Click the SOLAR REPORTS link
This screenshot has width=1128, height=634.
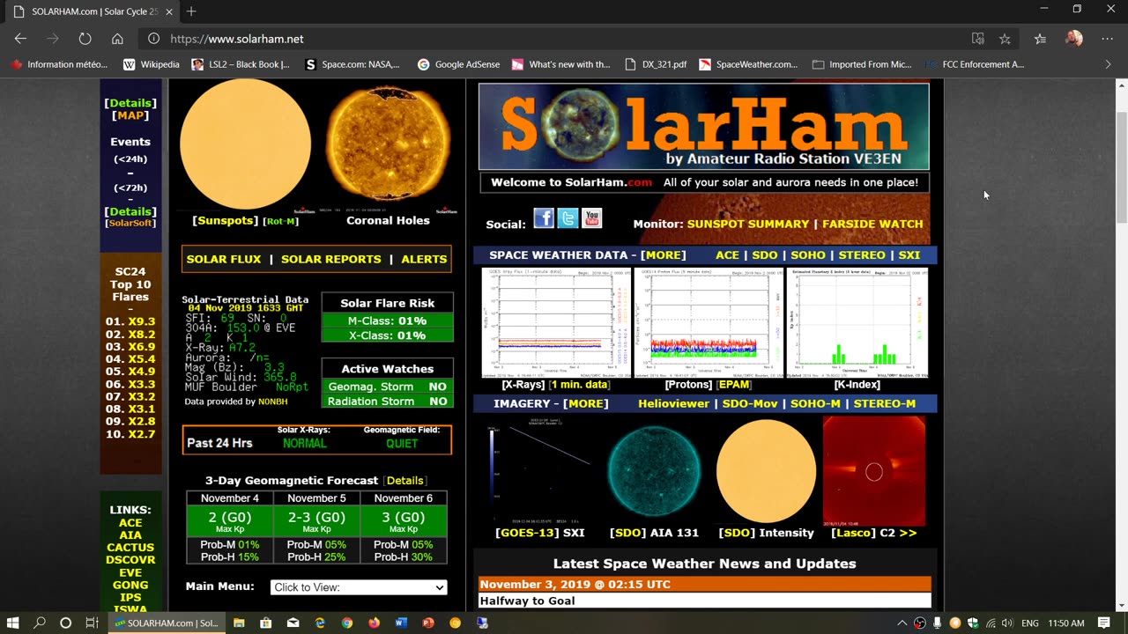coord(330,259)
